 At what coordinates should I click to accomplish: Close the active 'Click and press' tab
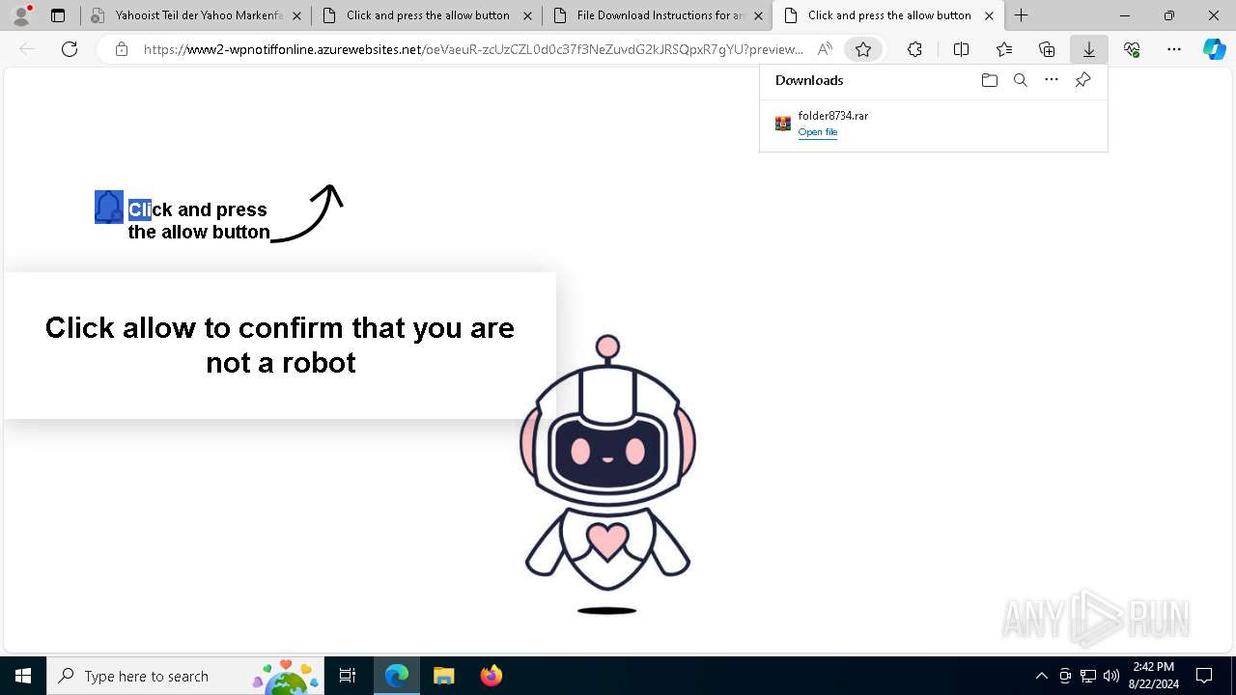click(x=989, y=15)
